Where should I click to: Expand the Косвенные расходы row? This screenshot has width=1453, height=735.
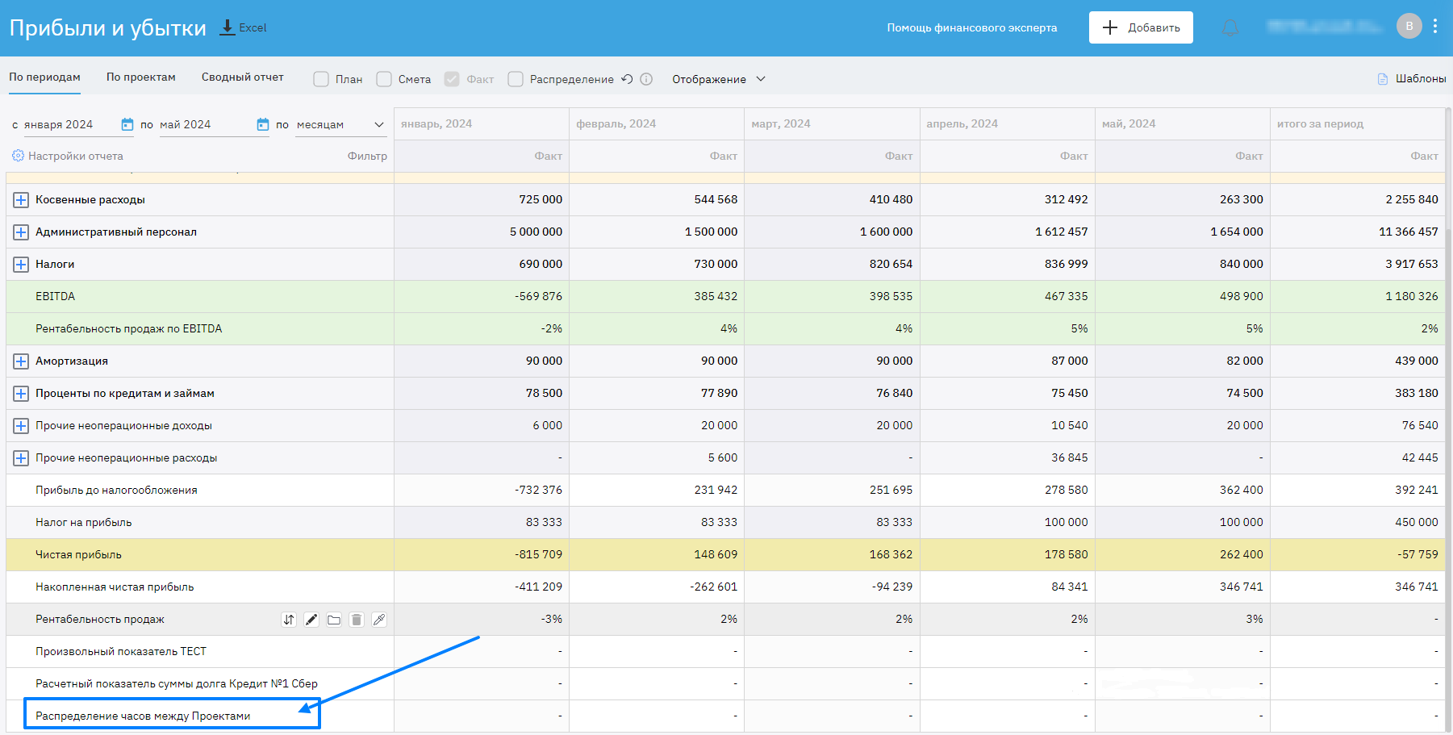point(21,199)
